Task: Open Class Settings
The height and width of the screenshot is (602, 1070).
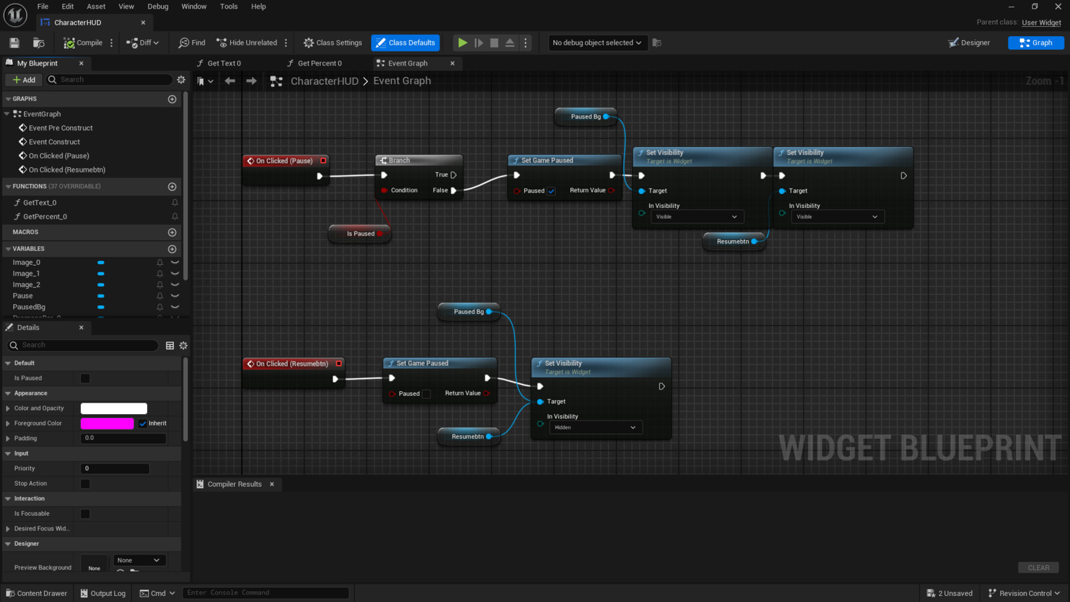Action: 332,43
